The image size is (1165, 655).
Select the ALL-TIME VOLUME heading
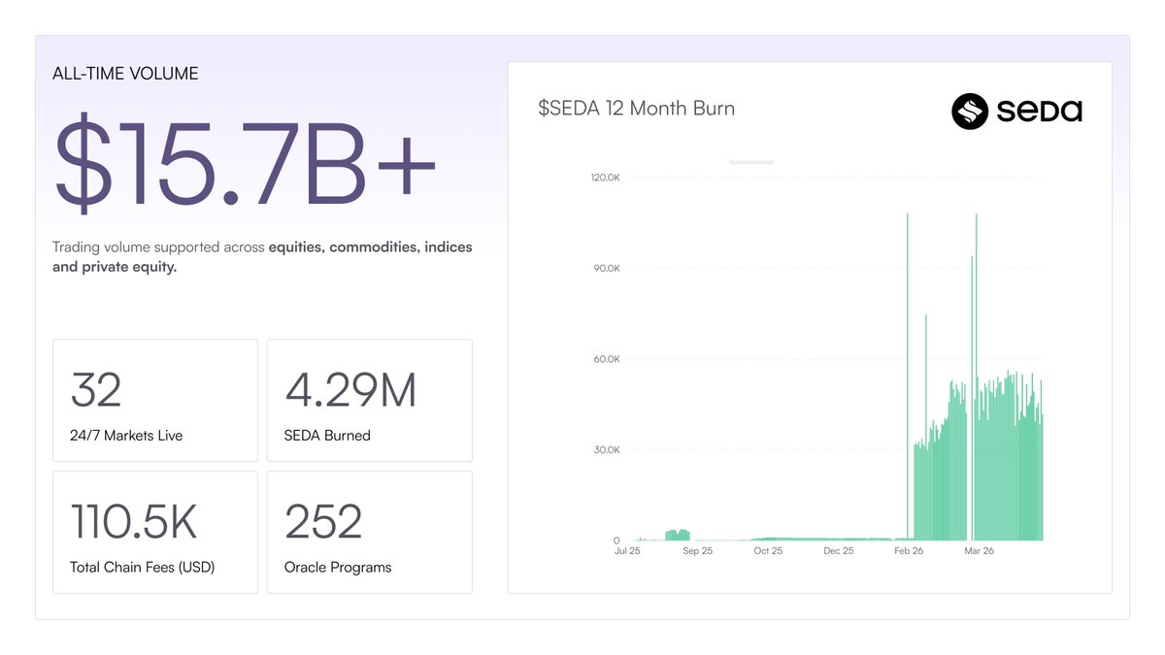point(125,74)
